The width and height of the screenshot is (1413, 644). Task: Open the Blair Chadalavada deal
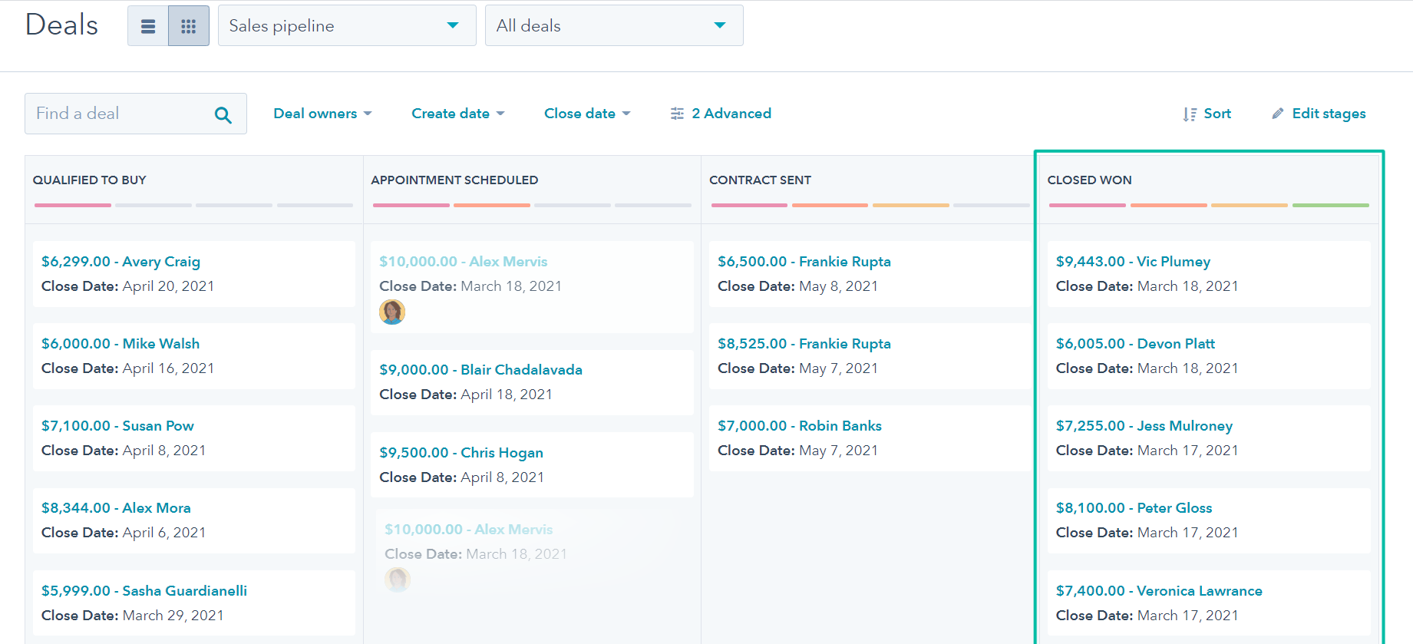[480, 370]
